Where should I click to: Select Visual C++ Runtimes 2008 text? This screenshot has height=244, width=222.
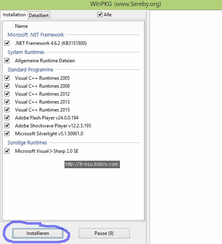[x=42, y=86]
